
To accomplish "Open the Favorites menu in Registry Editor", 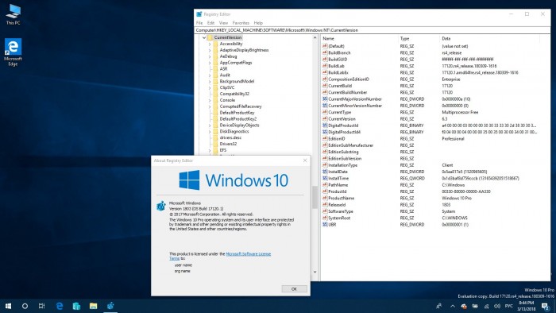I will pos(241,23).
